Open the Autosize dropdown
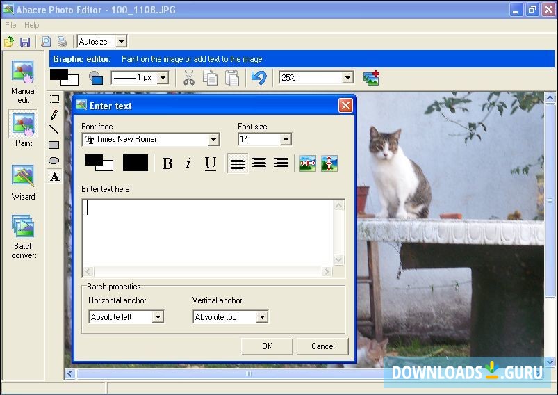558x395 pixels. (x=121, y=42)
